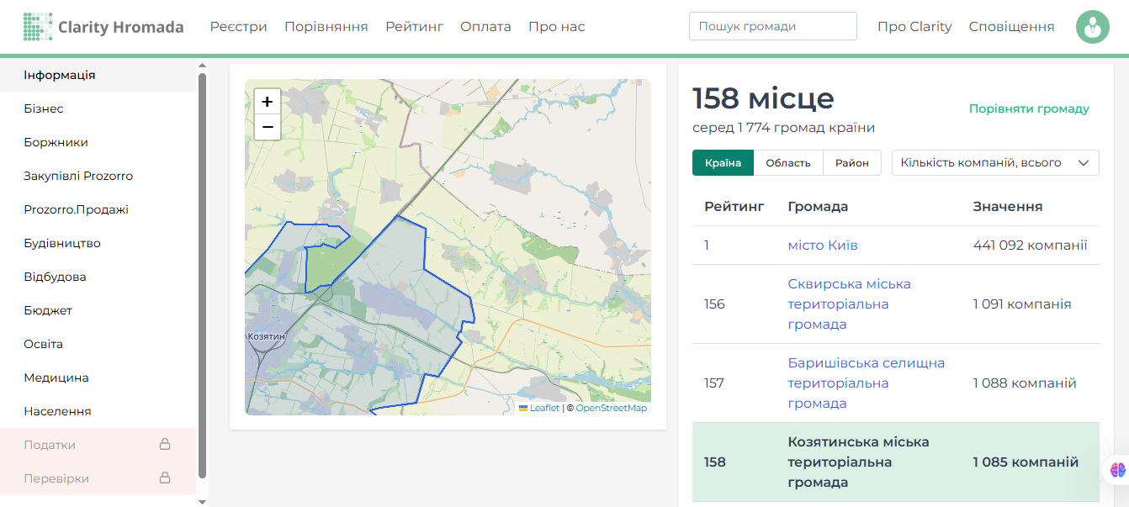Click Порівняти громаду link
Image resolution: width=1129 pixels, height=507 pixels.
(x=1029, y=108)
